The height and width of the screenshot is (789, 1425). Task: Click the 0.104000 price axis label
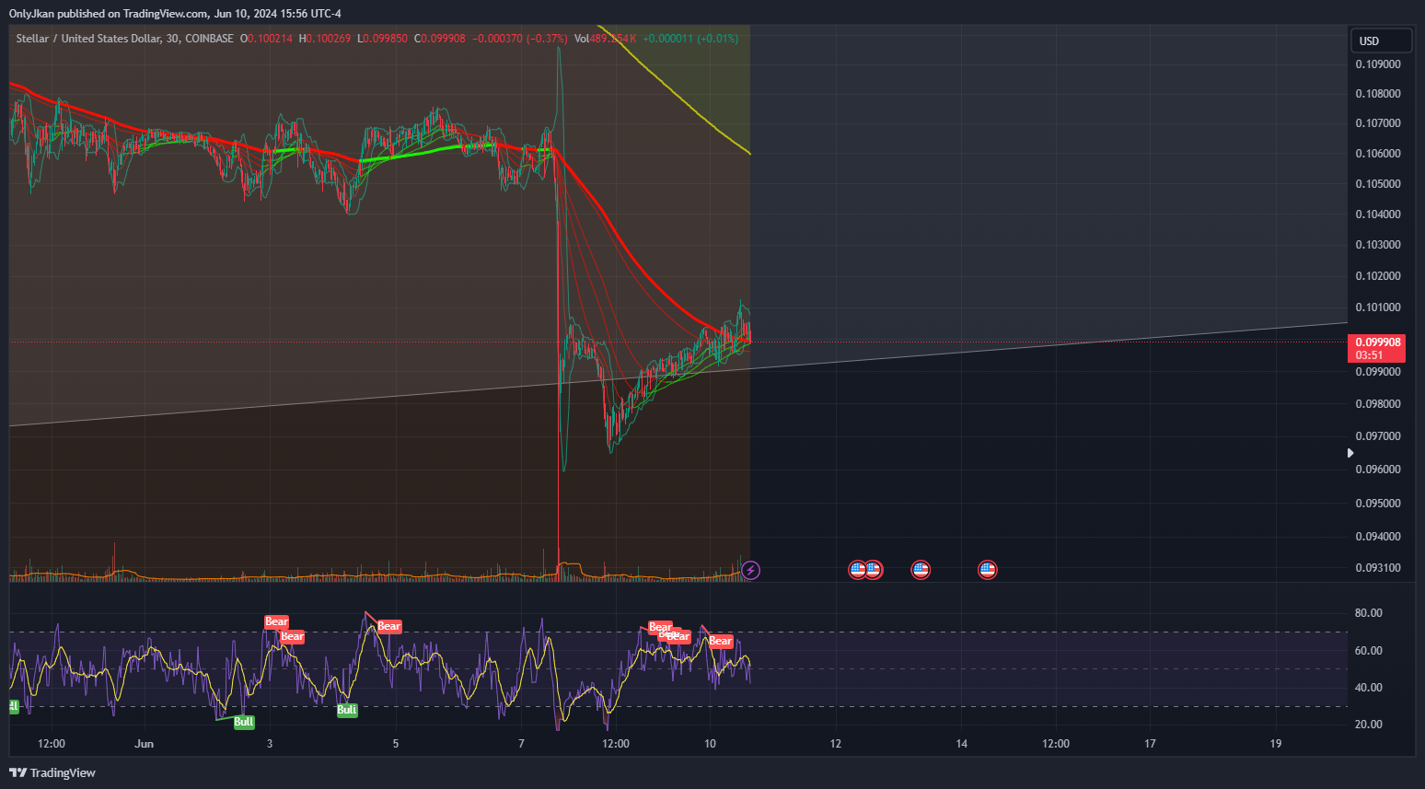tap(1378, 215)
